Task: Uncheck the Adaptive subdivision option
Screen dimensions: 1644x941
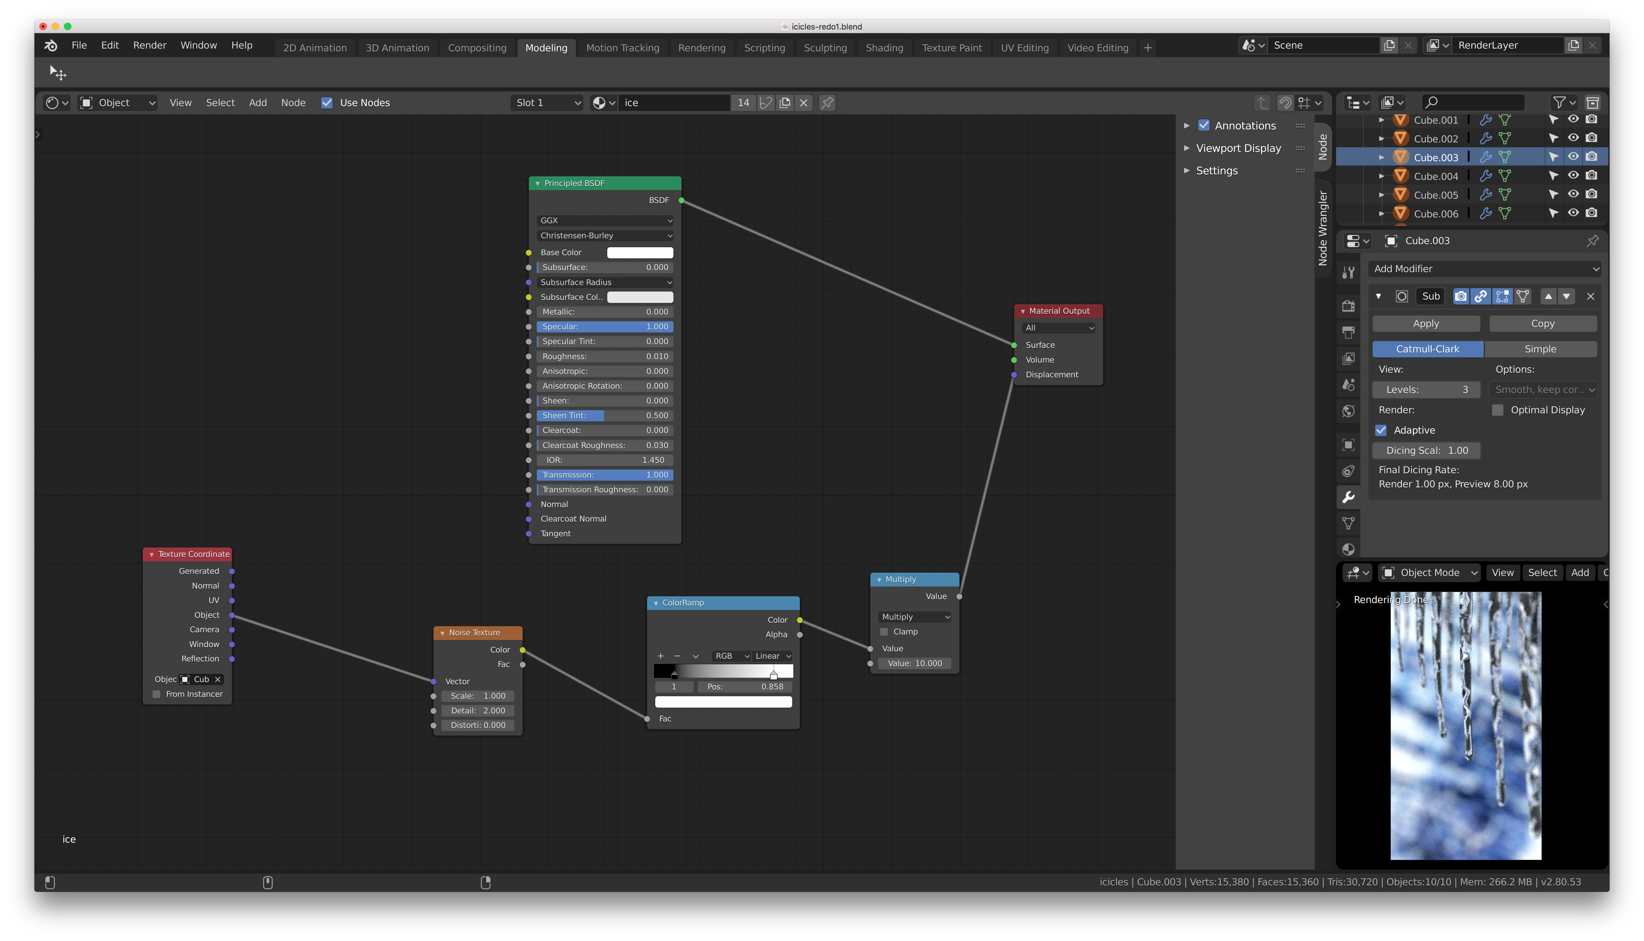Action: [1381, 430]
